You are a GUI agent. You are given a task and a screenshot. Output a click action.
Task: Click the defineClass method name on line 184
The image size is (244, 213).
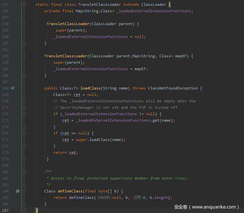(70, 191)
